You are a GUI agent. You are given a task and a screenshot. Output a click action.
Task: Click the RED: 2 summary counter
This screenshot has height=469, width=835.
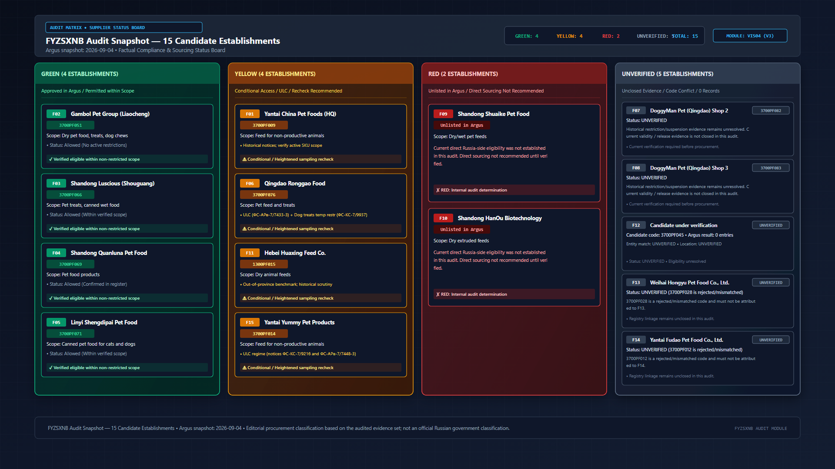611,36
